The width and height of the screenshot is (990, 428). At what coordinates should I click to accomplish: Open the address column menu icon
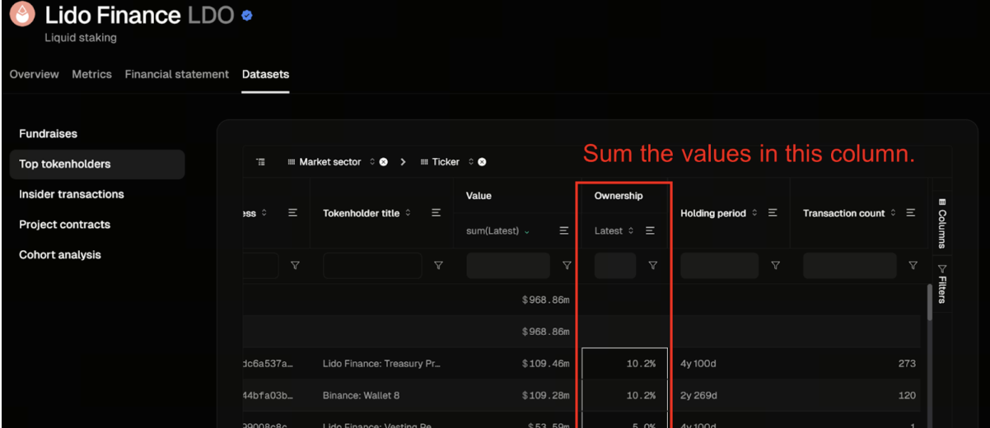coord(292,213)
